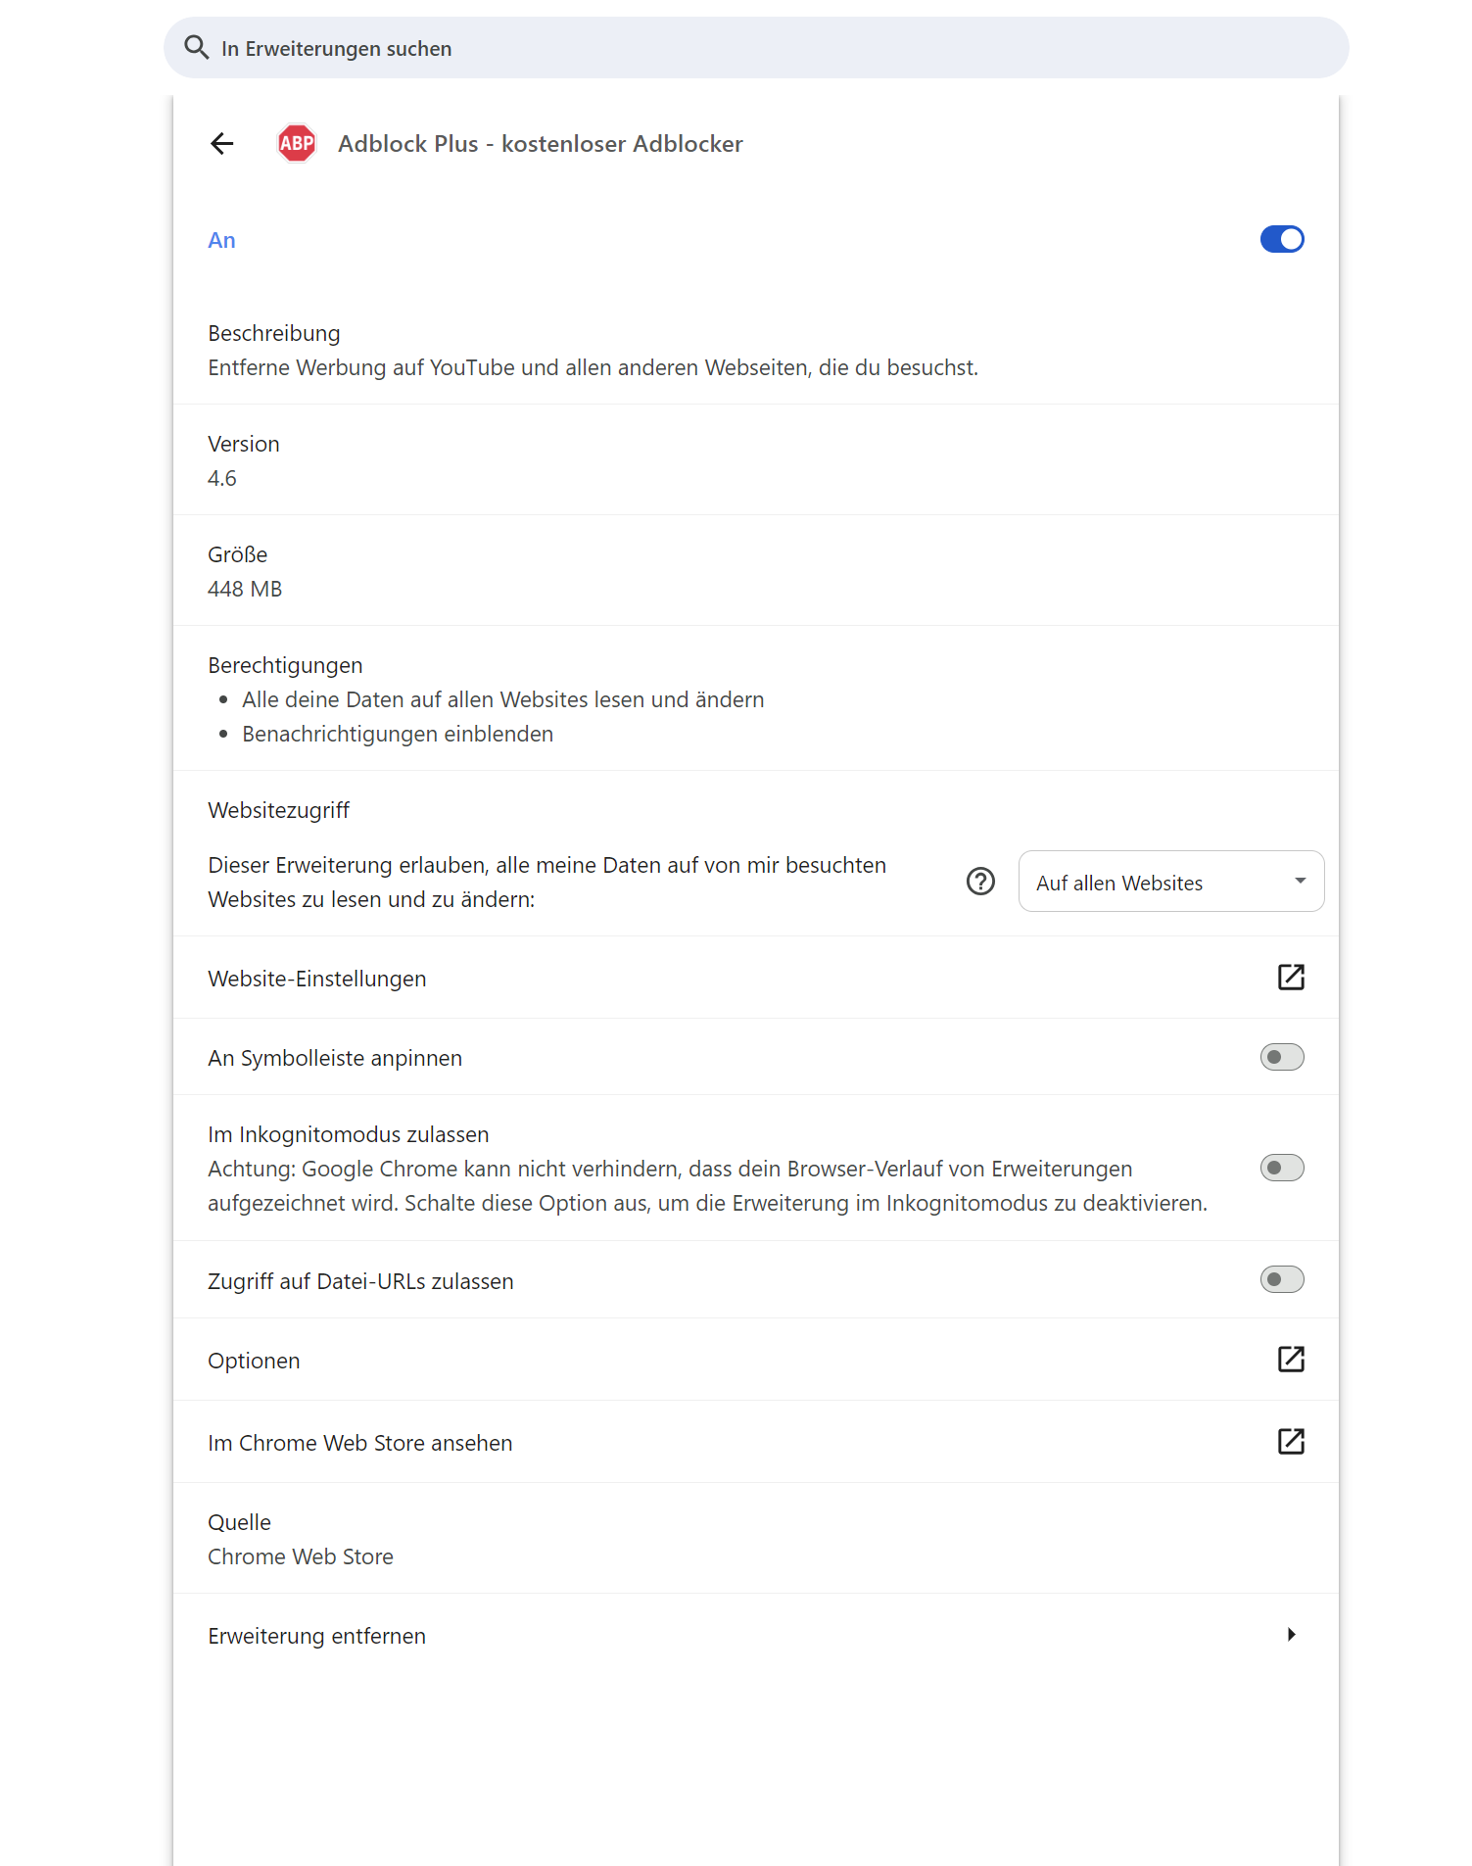Open Website-Einstellungen external link icon
The height and width of the screenshot is (1866, 1472).
coord(1291,978)
